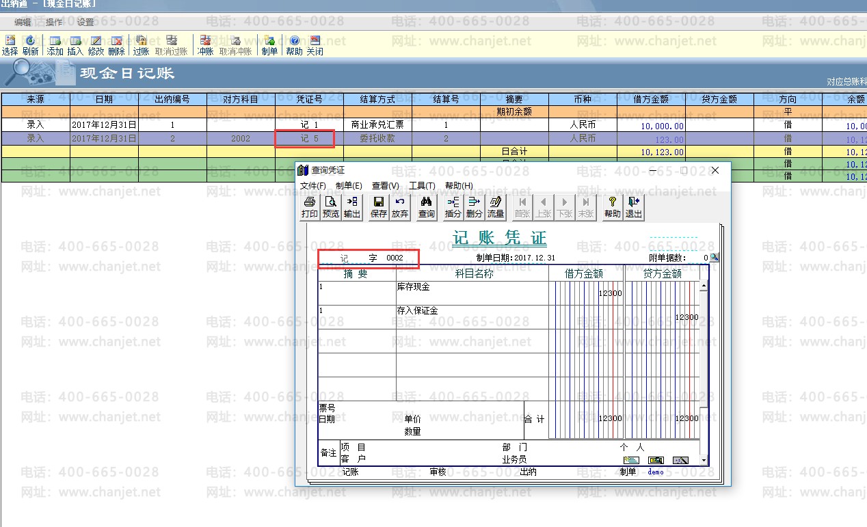The image size is (867, 527).
Task: Click the 查询 binoculars search icon
Action: tap(427, 207)
